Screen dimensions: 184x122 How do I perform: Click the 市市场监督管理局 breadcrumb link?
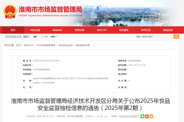pyautogui.click(x=46, y=45)
